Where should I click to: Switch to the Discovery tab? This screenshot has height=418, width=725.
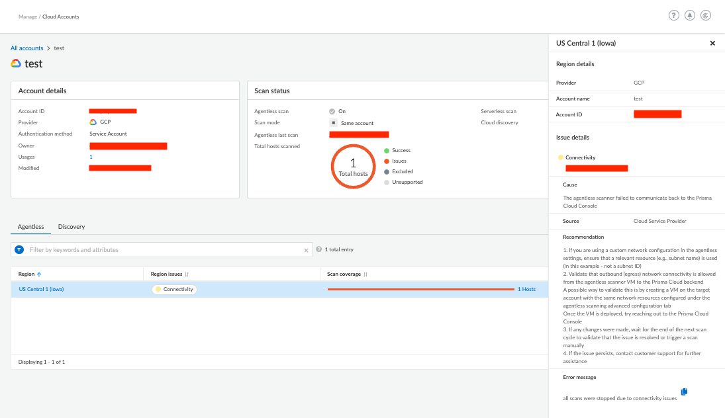72,227
